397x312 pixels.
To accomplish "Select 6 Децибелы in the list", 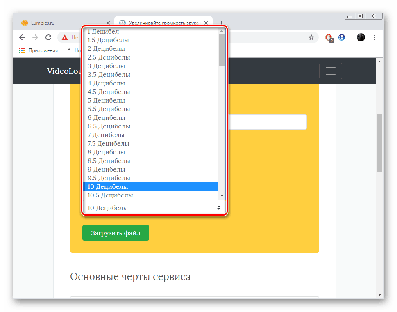I will click(x=151, y=118).
